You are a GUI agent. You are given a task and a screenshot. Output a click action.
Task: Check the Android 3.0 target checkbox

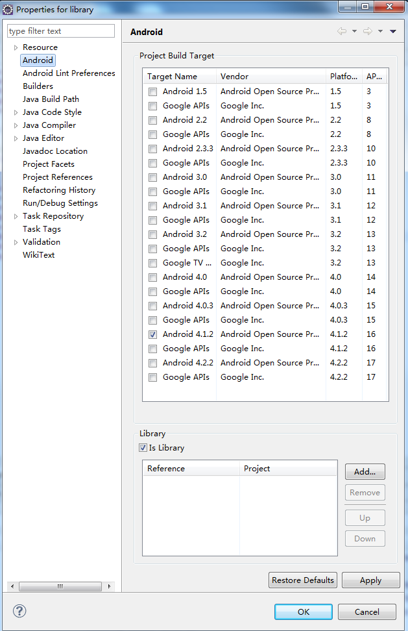click(152, 177)
